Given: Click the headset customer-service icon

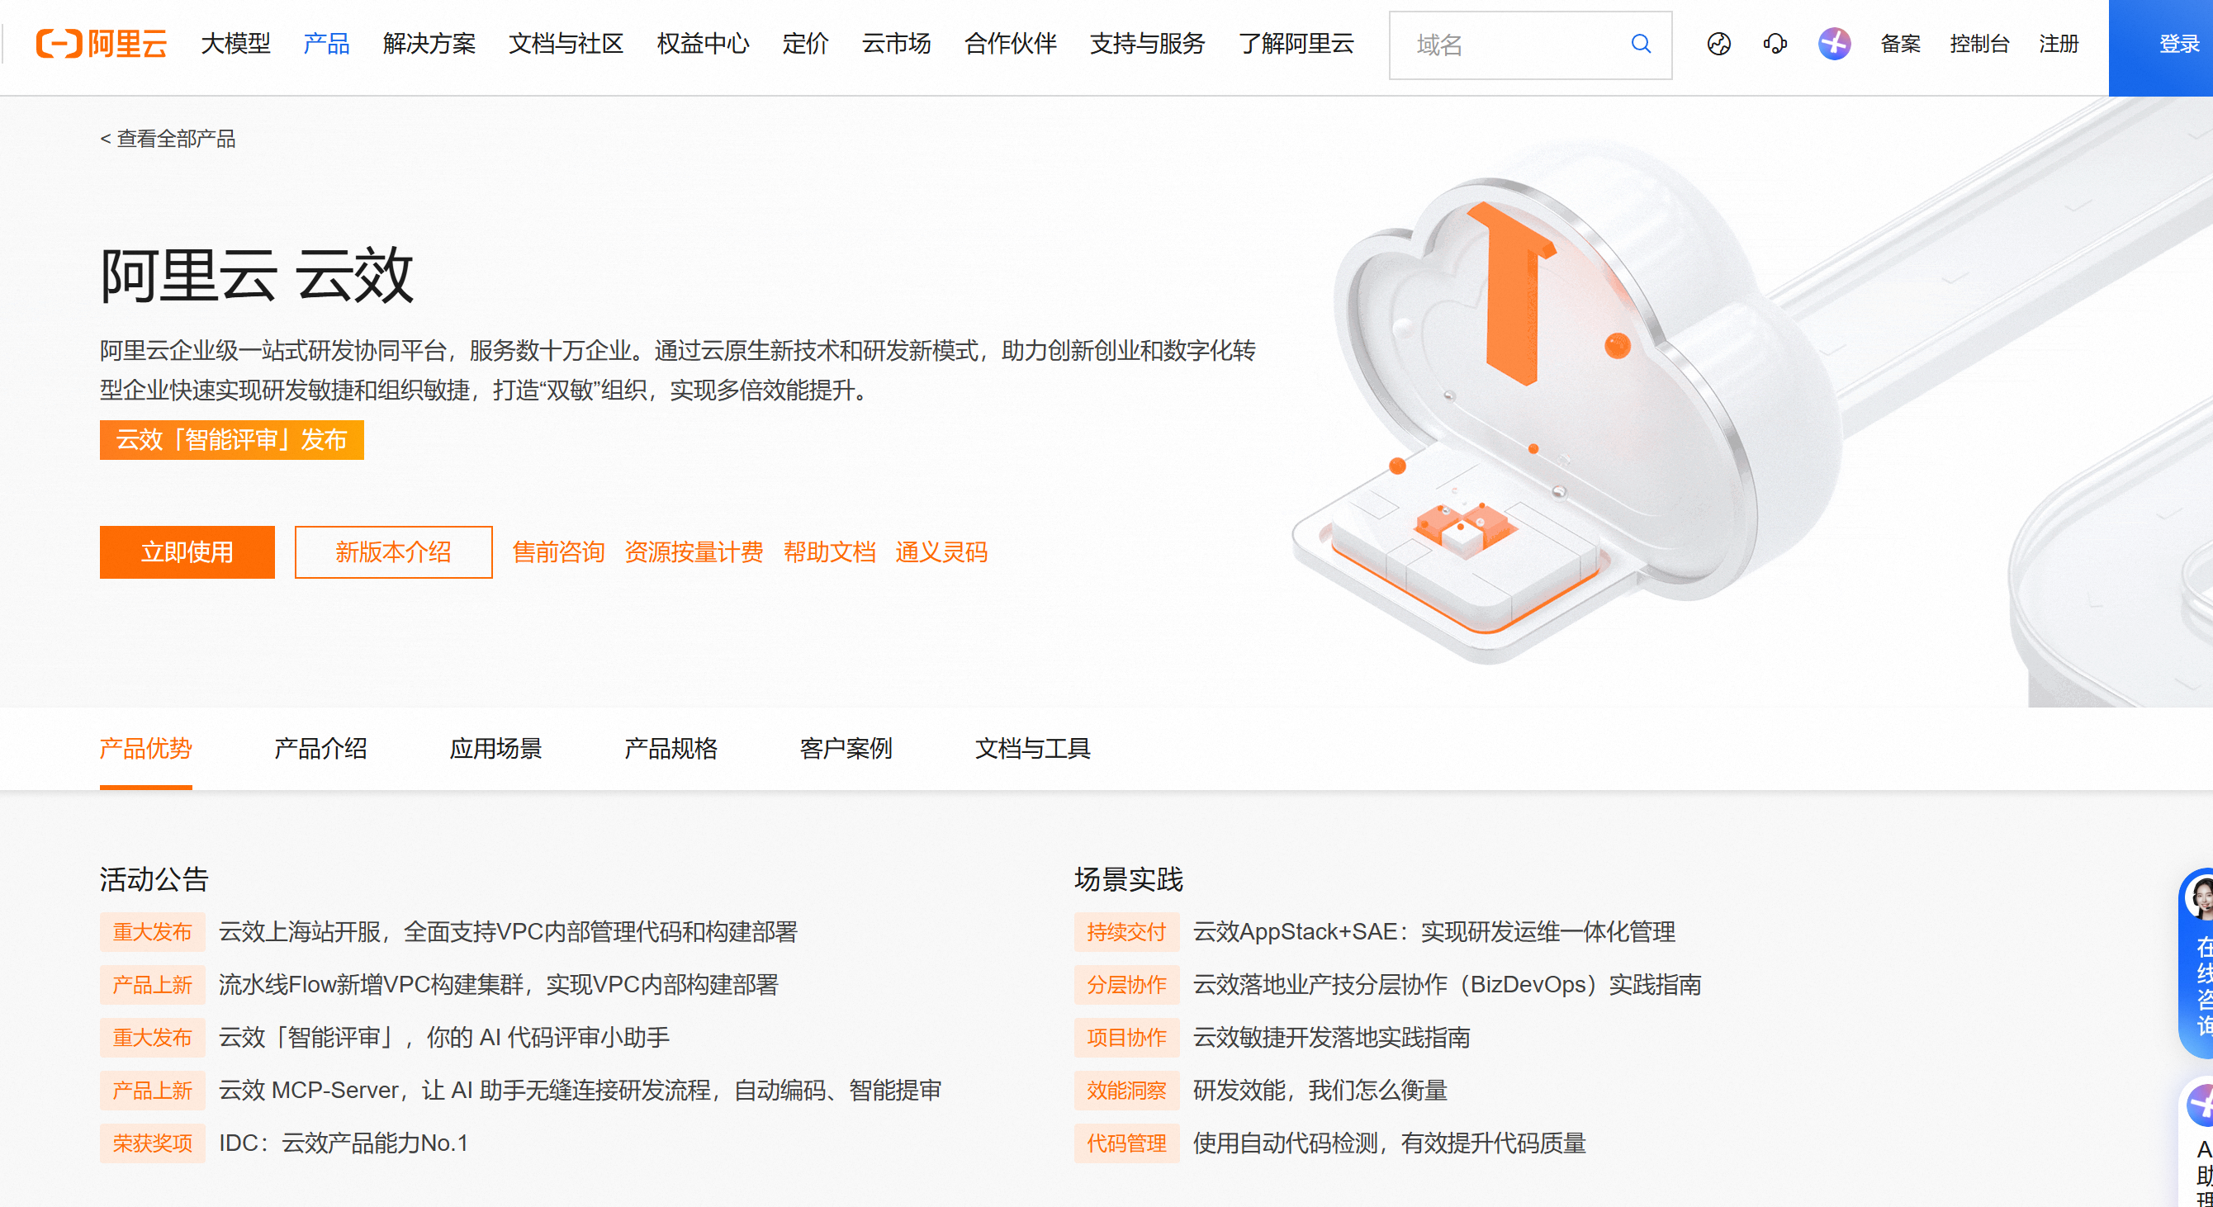Looking at the screenshot, I should pos(1775,44).
